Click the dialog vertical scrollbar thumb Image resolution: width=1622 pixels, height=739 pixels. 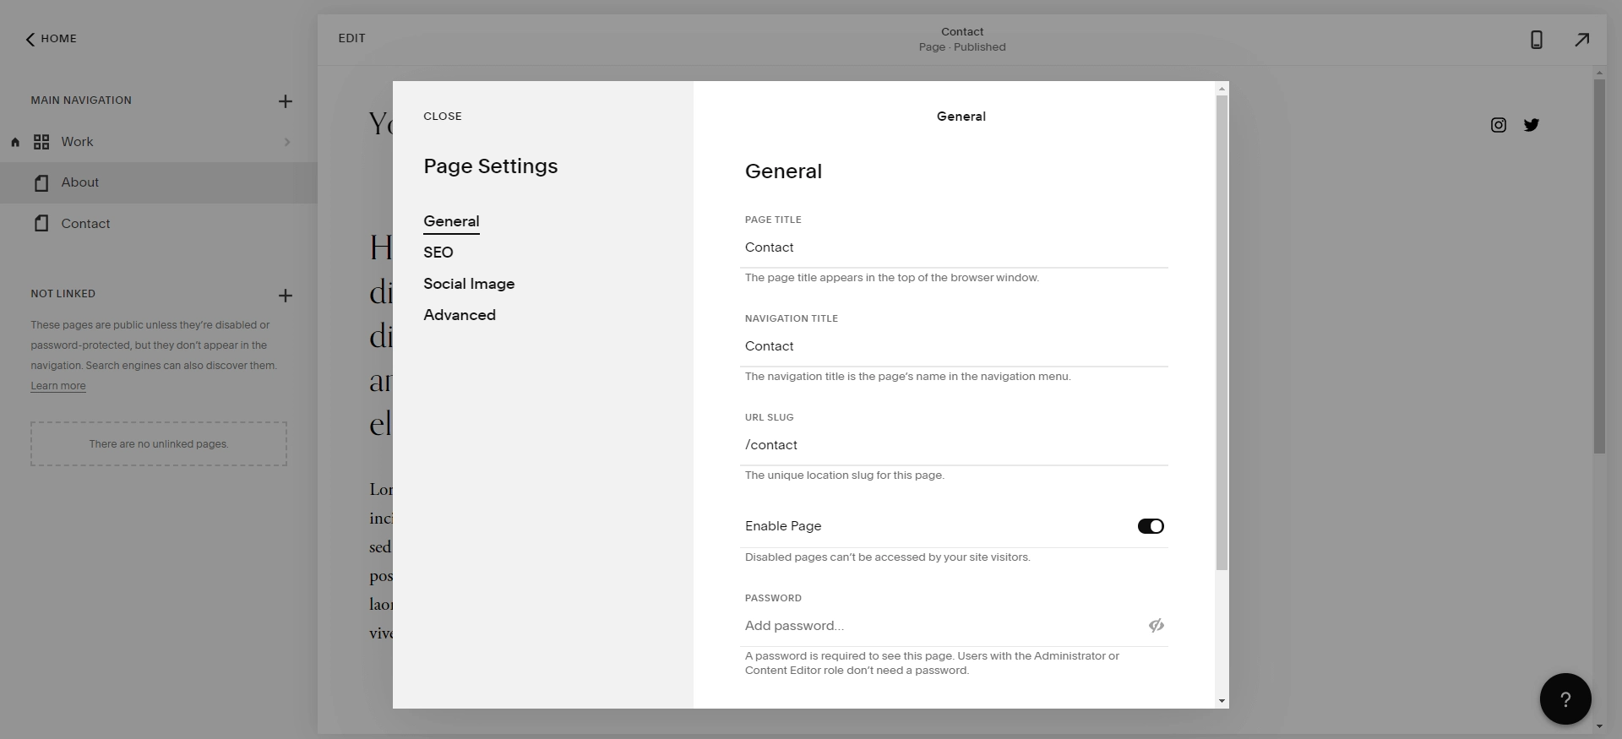1222,333
